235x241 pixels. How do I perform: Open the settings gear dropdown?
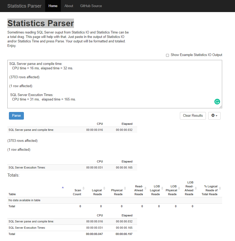point(214,115)
